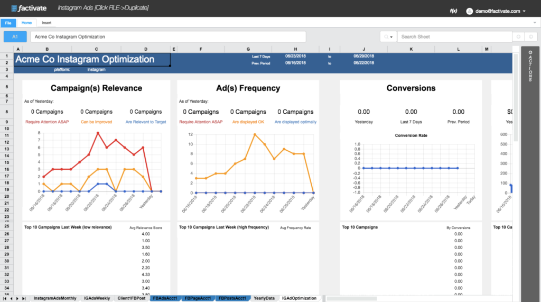
Task: Open the Client1FBPost sheet
Action: (132, 298)
